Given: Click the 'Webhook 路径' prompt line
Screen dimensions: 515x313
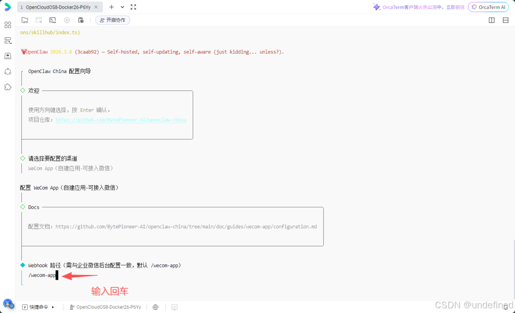Looking at the screenshot, I should pyautogui.click(x=104, y=265).
